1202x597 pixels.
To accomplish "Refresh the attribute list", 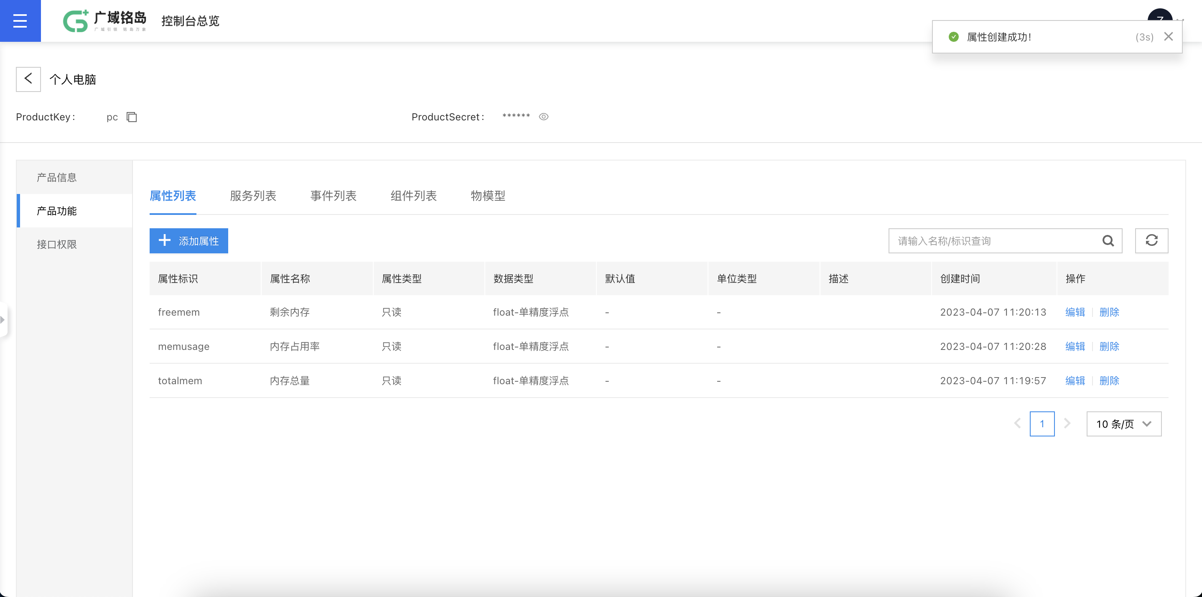I will (x=1151, y=240).
